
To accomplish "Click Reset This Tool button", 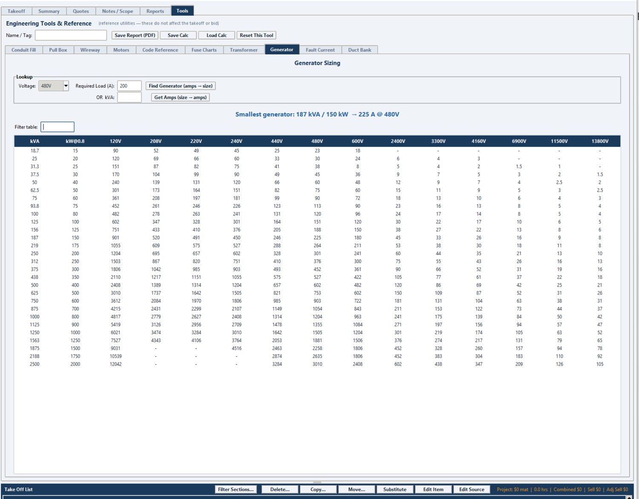I will 256,35.
